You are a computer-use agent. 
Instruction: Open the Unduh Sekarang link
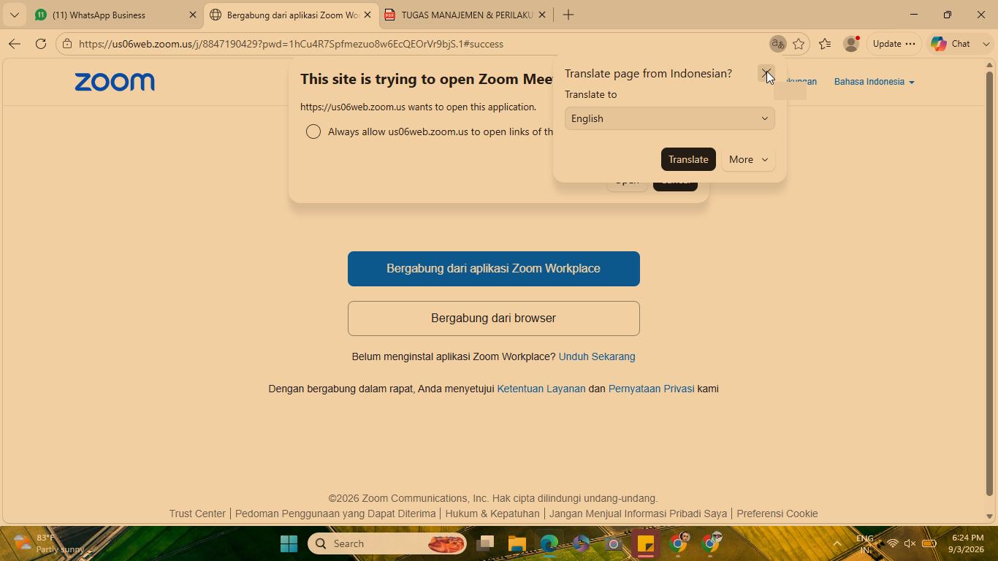tap(597, 356)
